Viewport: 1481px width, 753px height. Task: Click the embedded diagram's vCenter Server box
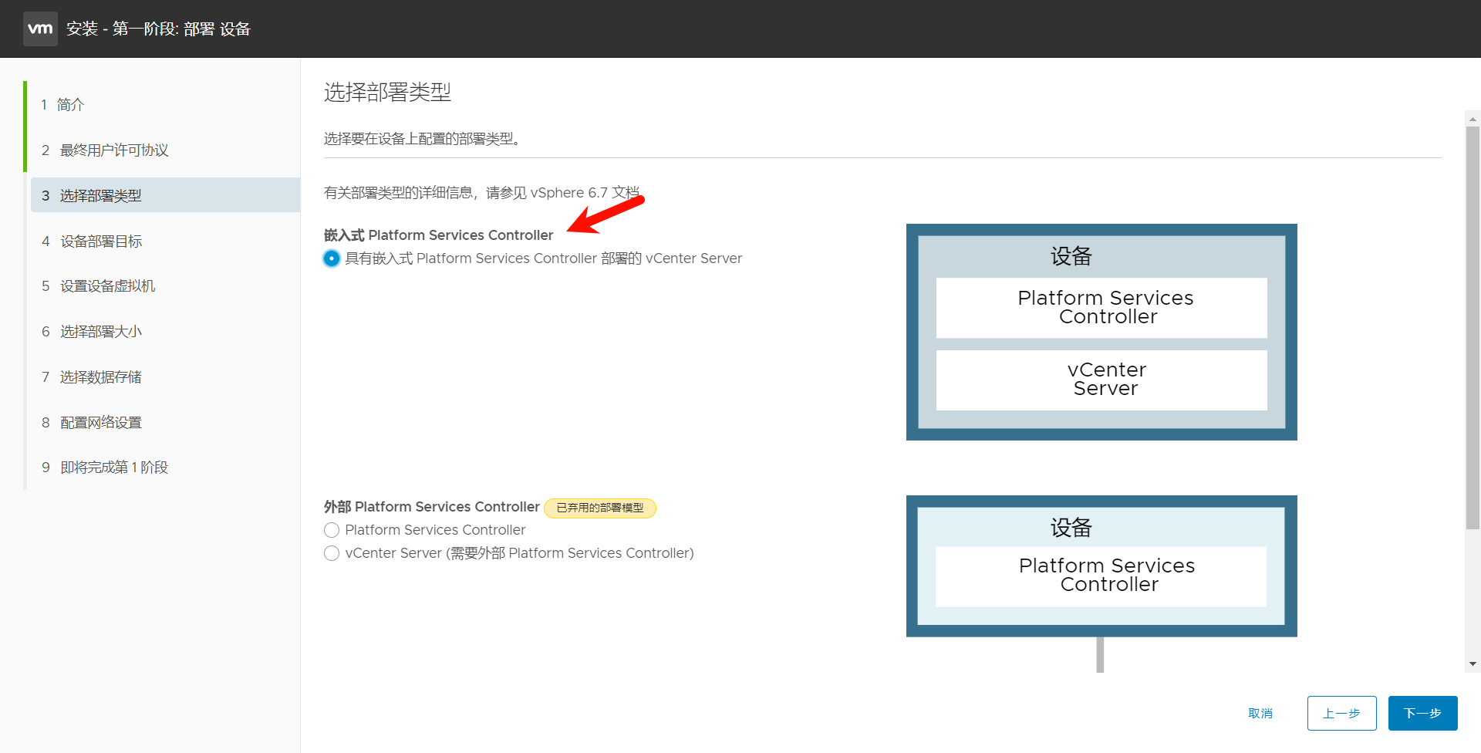click(1101, 380)
